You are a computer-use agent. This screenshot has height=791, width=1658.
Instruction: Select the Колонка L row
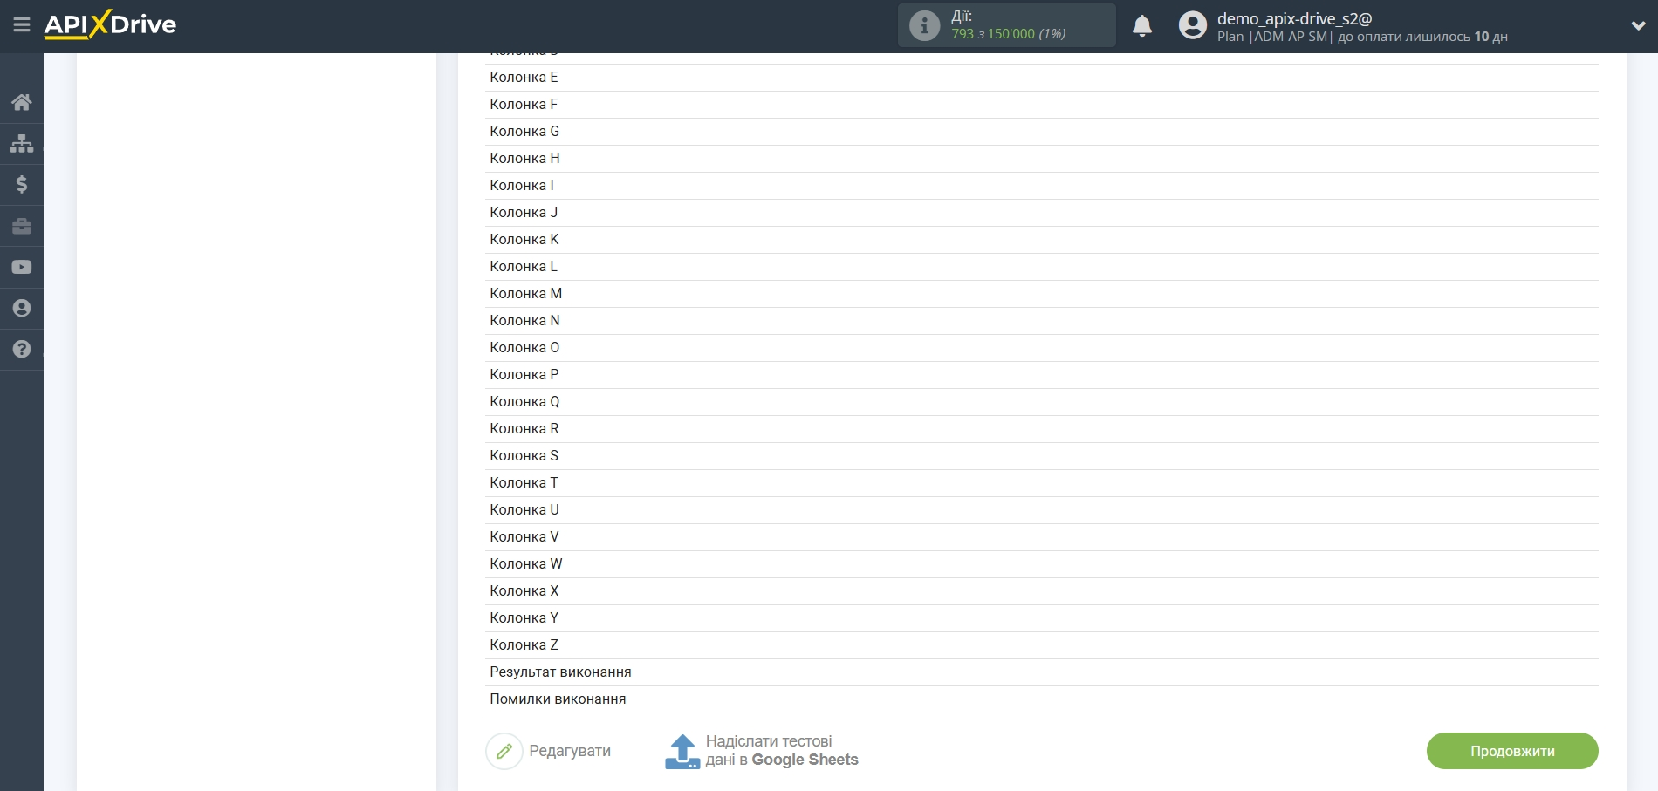point(1042,267)
